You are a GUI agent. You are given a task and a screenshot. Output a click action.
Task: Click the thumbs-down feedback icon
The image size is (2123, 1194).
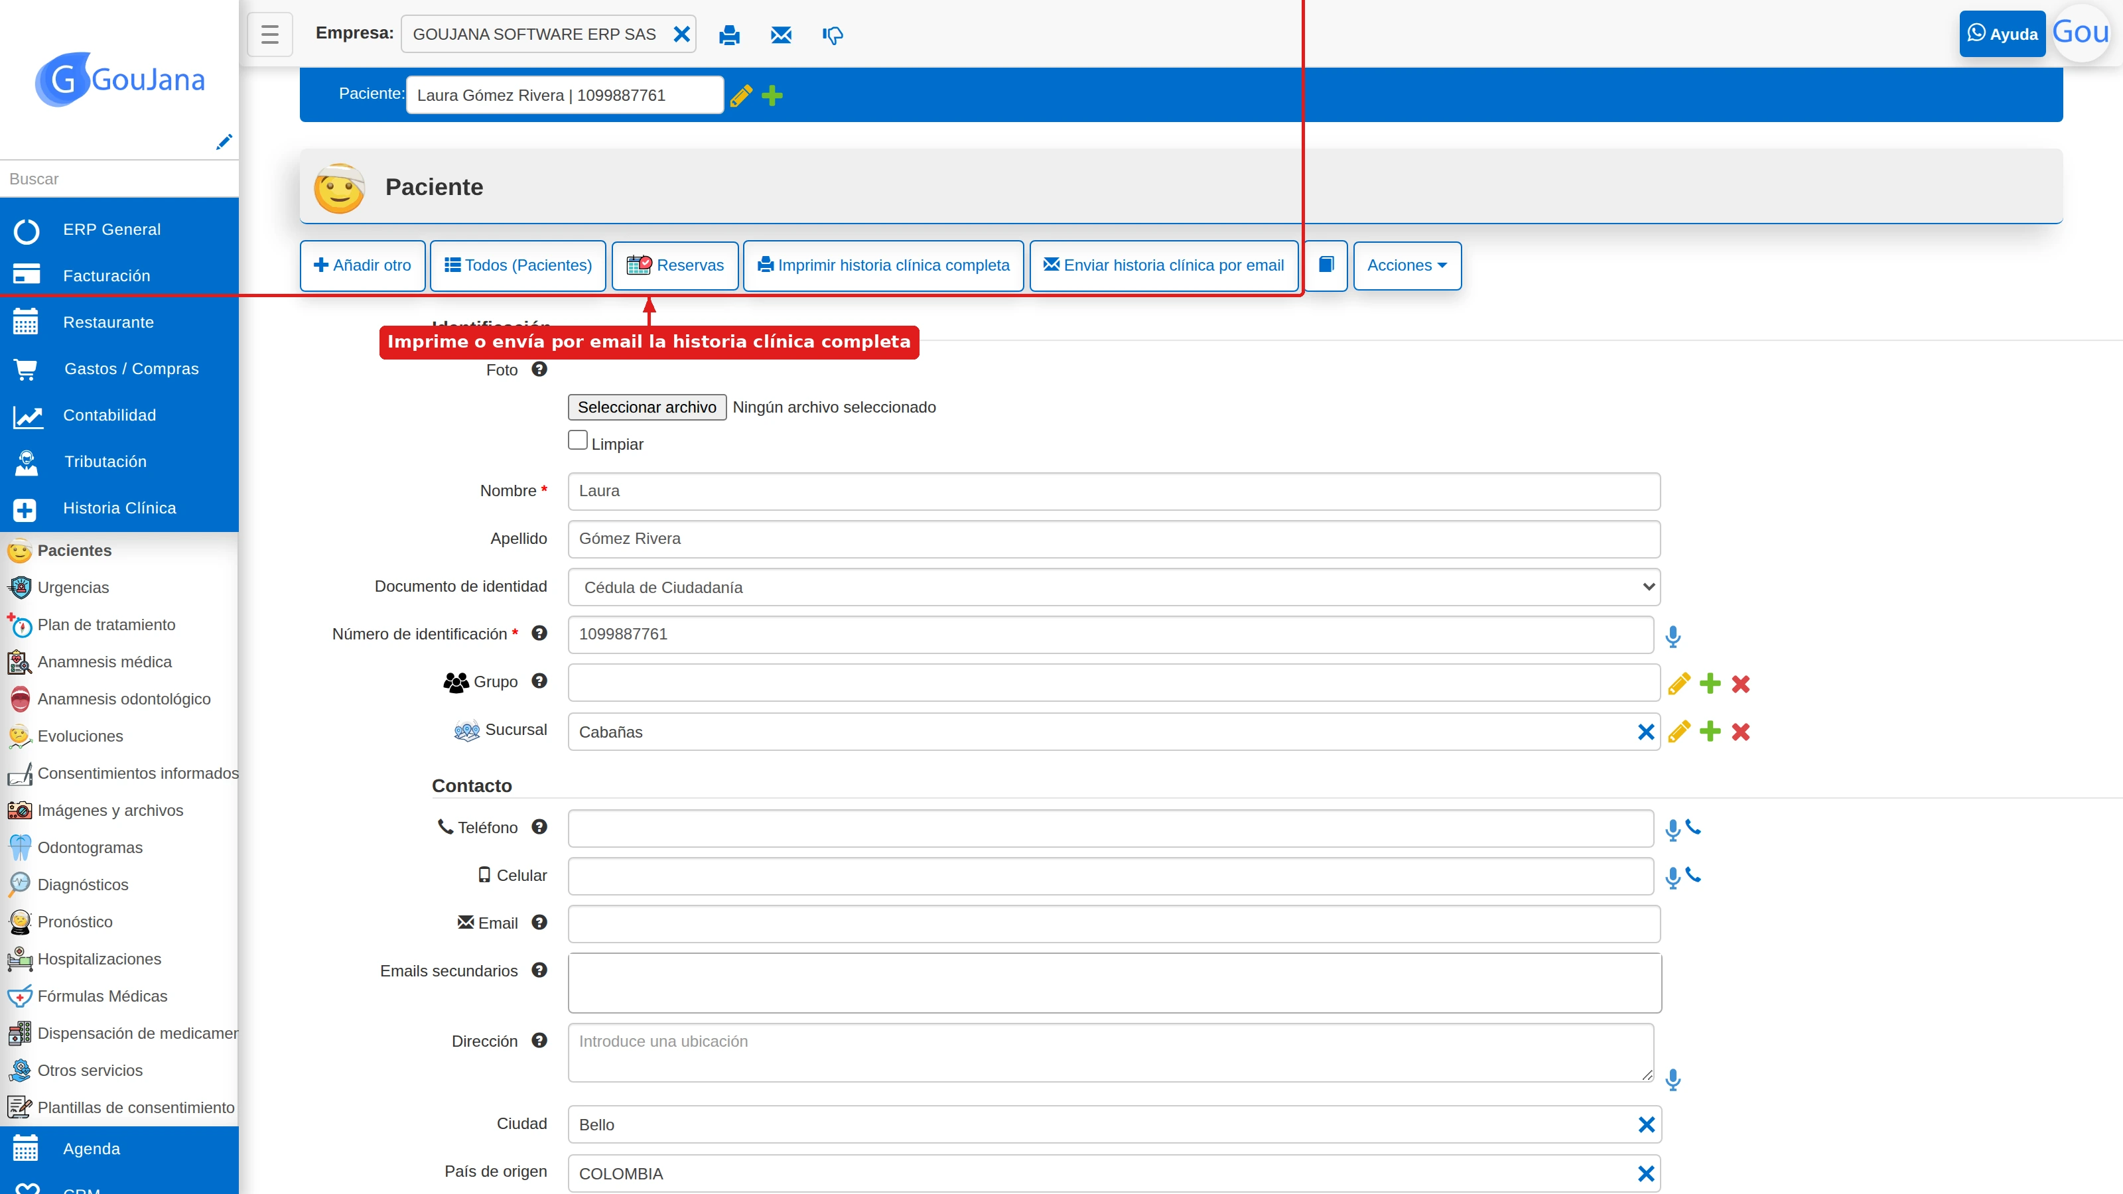(x=833, y=34)
